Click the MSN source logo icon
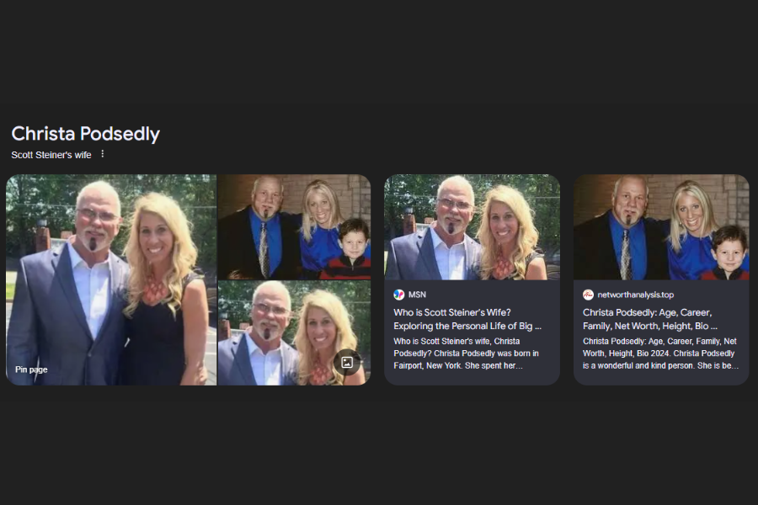Viewport: 758px width, 505px height. [399, 295]
